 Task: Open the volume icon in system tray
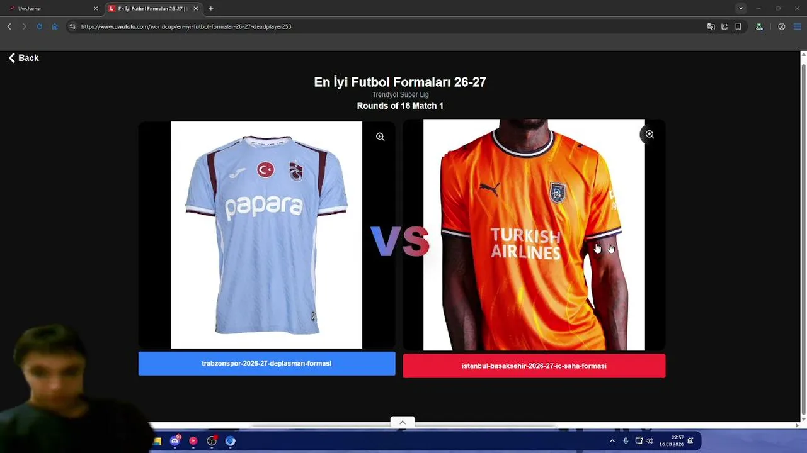(x=650, y=441)
